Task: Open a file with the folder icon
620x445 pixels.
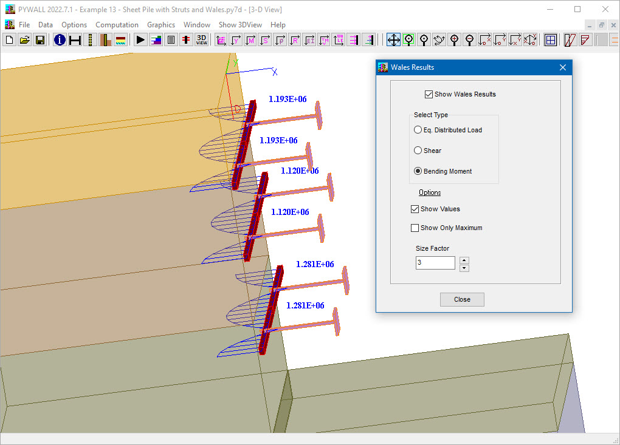Action: click(x=24, y=40)
